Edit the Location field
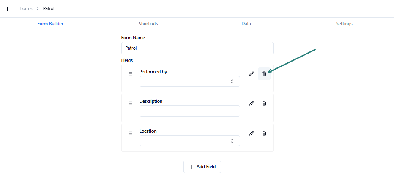Viewport: 394px width, 183px height. tap(252, 133)
